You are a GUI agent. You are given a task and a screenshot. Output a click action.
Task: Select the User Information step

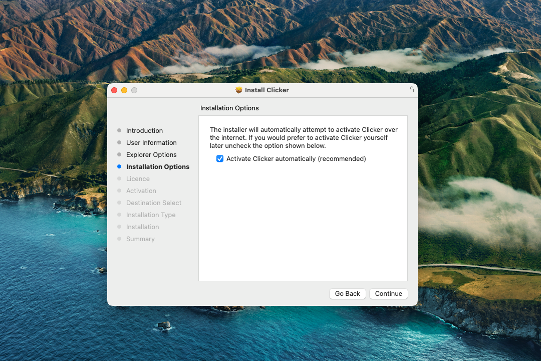click(151, 142)
